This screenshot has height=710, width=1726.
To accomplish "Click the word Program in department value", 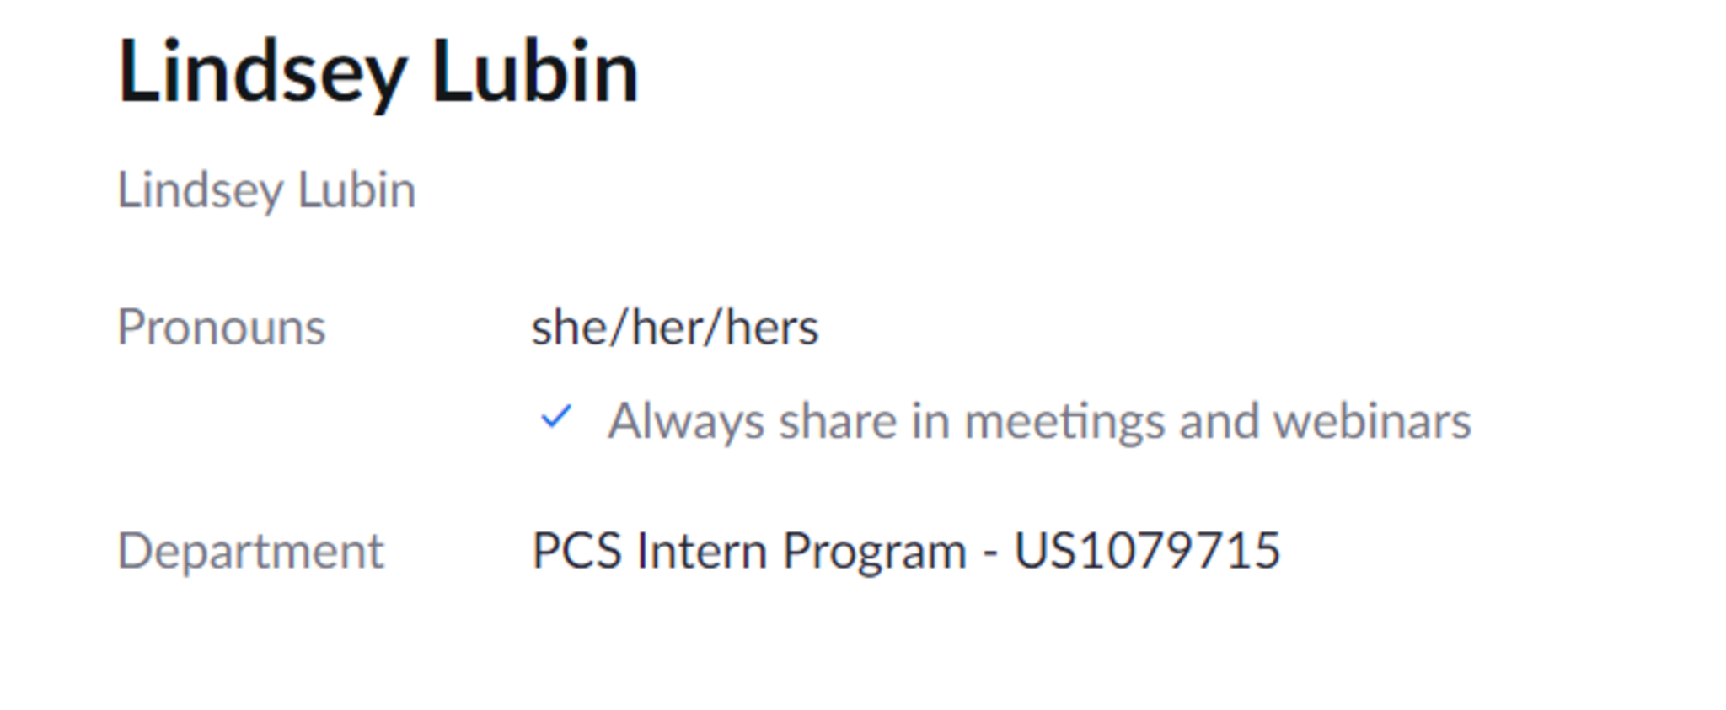I will point(874,552).
